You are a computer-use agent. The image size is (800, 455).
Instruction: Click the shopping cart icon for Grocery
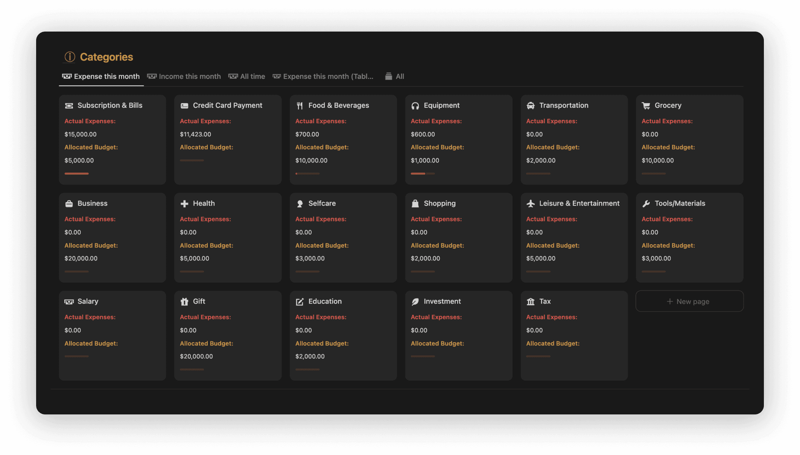pyautogui.click(x=646, y=106)
